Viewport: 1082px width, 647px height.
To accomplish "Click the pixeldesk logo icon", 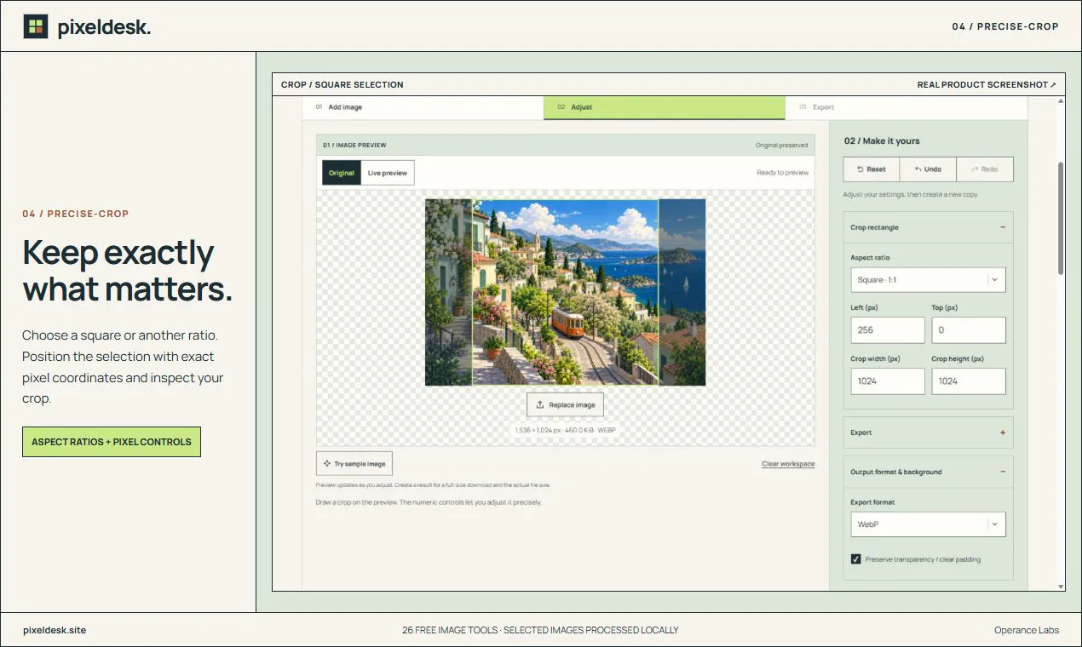I will point(36,26).
